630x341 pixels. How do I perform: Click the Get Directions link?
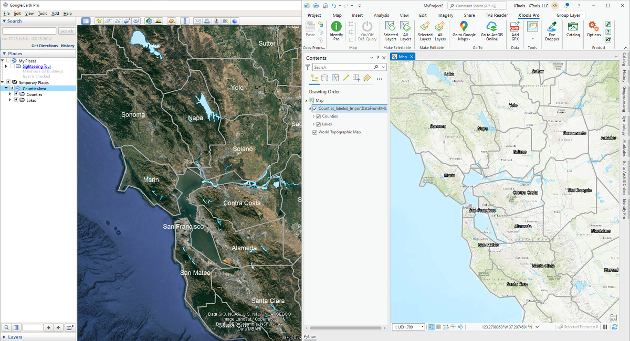point(45,46)
